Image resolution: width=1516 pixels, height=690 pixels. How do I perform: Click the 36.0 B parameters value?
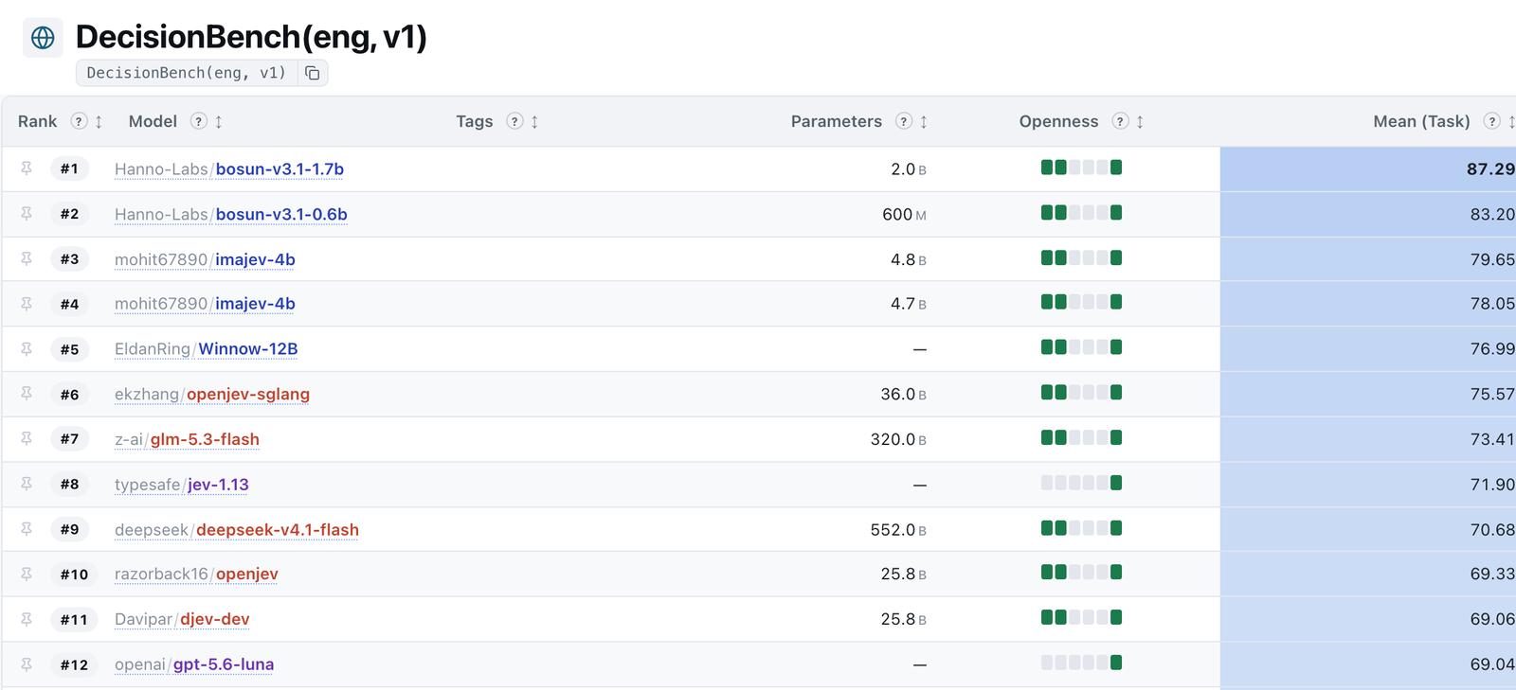(903, 395)
